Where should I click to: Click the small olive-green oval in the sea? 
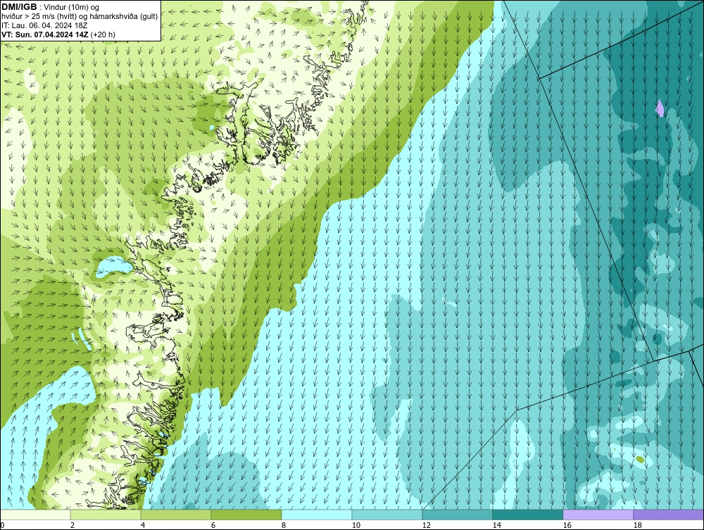[x=640, y=460]
